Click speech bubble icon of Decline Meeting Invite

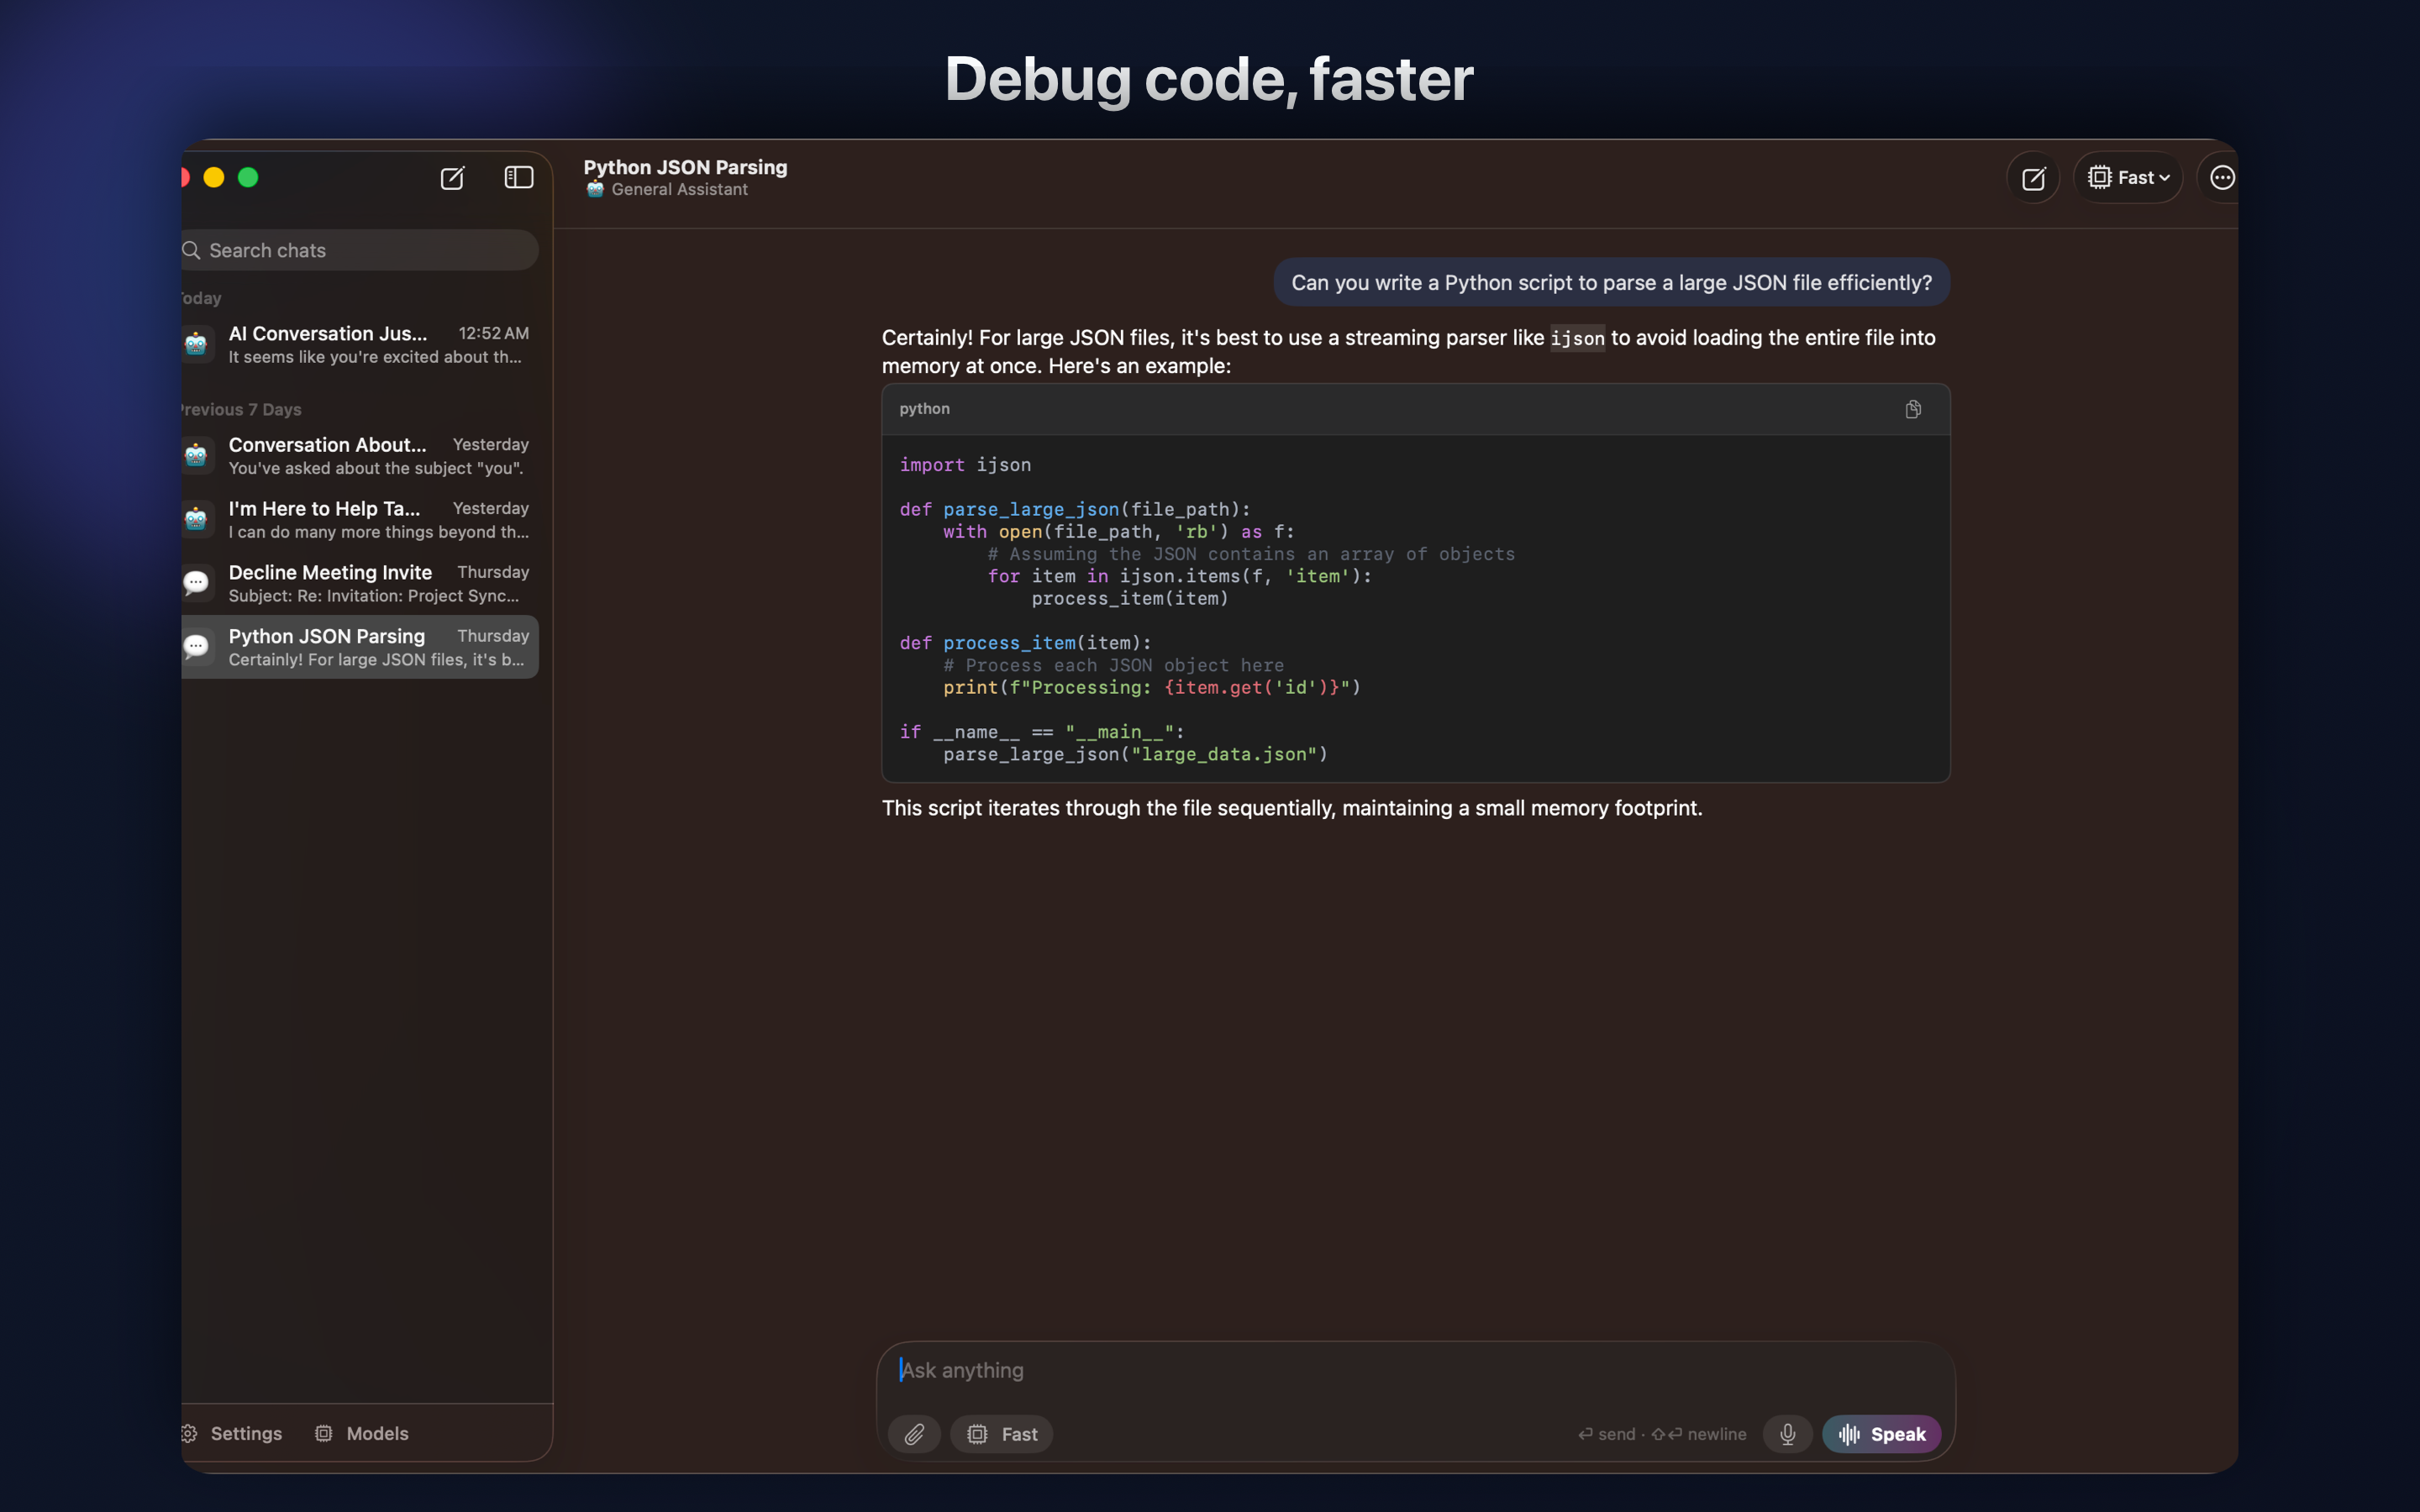click(196, 583)
